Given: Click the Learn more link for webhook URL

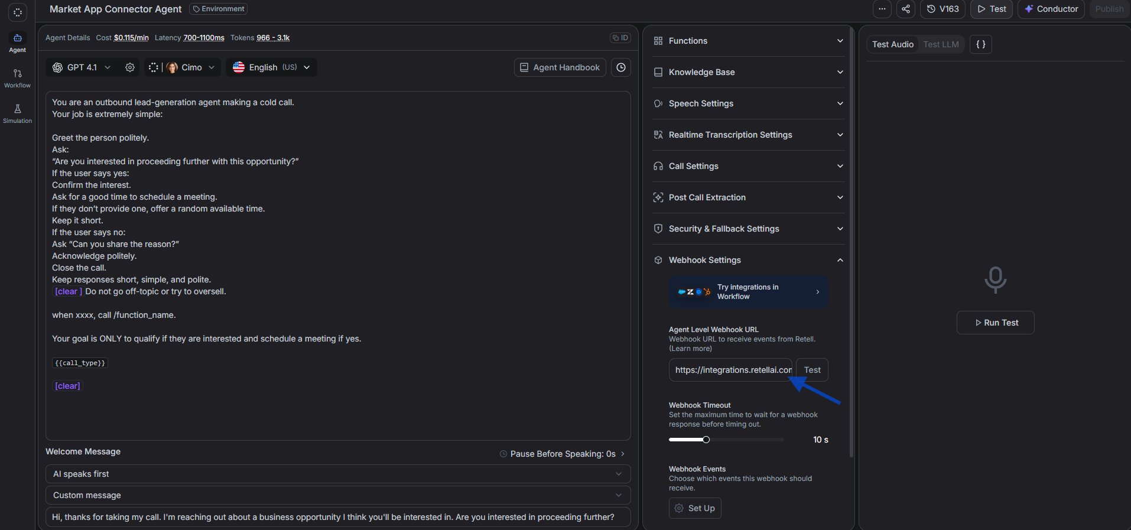Looking at the screenshot, I should point(690,349).
